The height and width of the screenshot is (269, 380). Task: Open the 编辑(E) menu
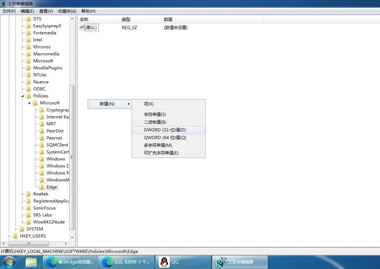[28, 11]
